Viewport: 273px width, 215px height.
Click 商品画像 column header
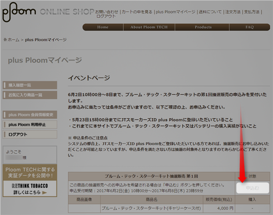coord(84,200)
